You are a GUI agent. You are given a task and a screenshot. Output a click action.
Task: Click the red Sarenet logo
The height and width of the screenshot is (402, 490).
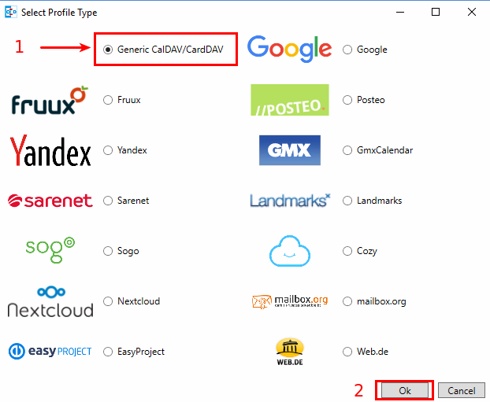tap(50, 201)
